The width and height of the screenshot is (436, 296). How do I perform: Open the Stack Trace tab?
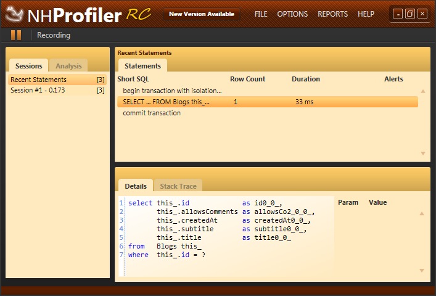178,186
